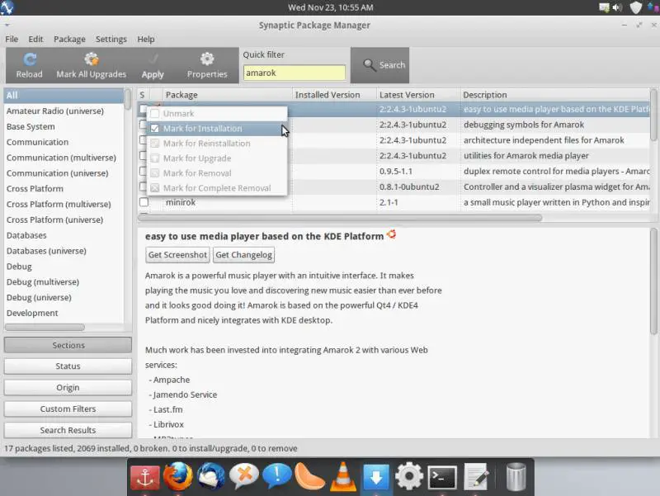Screen dimensions: 660x496
Task: Open the Edit menu
Action: (x=35, y=39)
